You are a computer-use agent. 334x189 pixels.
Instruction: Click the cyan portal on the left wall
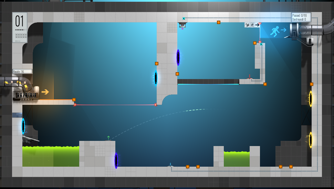click(23, 126)
